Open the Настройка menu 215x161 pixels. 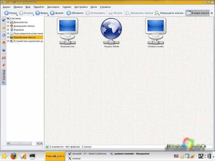81,7
